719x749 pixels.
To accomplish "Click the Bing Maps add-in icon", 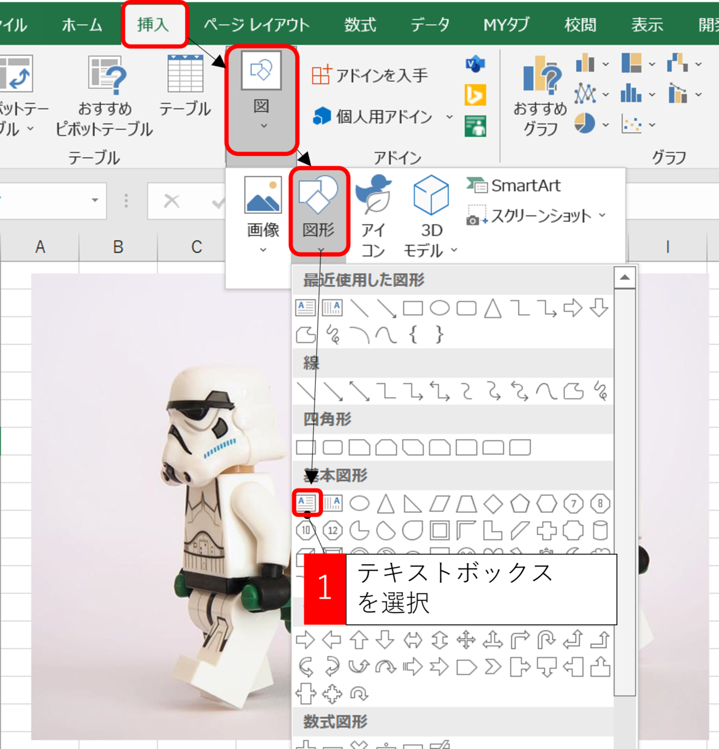I will (476, 95).
